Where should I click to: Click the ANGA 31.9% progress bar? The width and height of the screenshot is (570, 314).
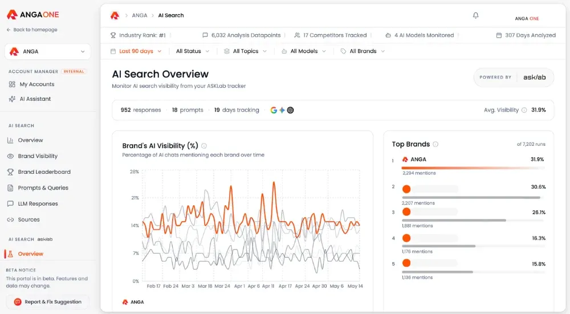(x=473, y=168)
